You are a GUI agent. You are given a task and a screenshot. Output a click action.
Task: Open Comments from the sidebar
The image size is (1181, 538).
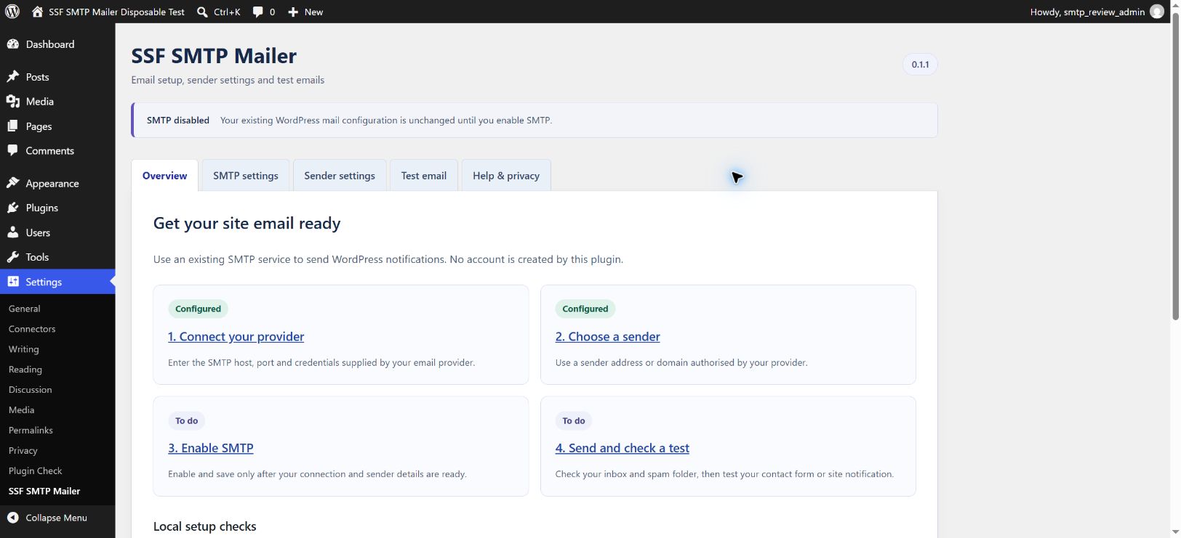[x=57, y=151]
